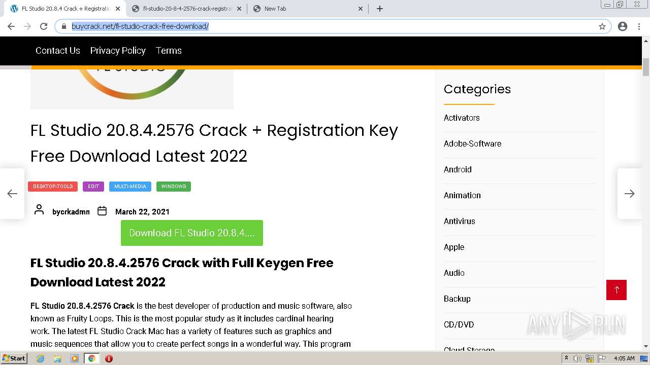Go to previous post arrow

coord(12,194)
